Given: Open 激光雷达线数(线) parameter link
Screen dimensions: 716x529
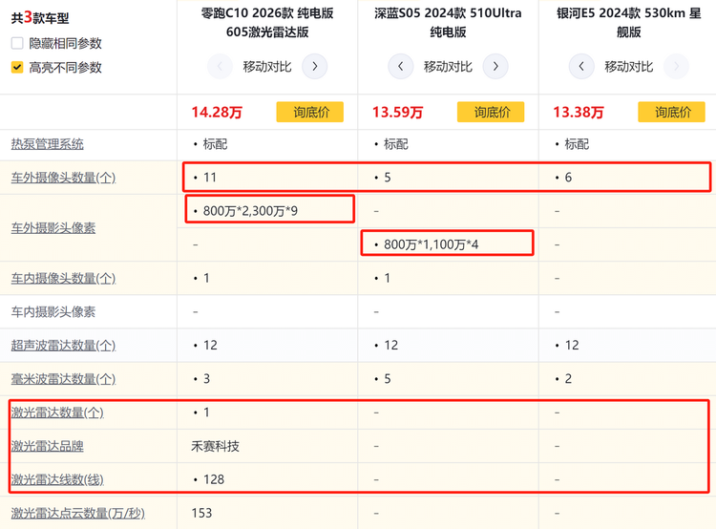Looking at the screenshot, I should click(x=56, y=479).
